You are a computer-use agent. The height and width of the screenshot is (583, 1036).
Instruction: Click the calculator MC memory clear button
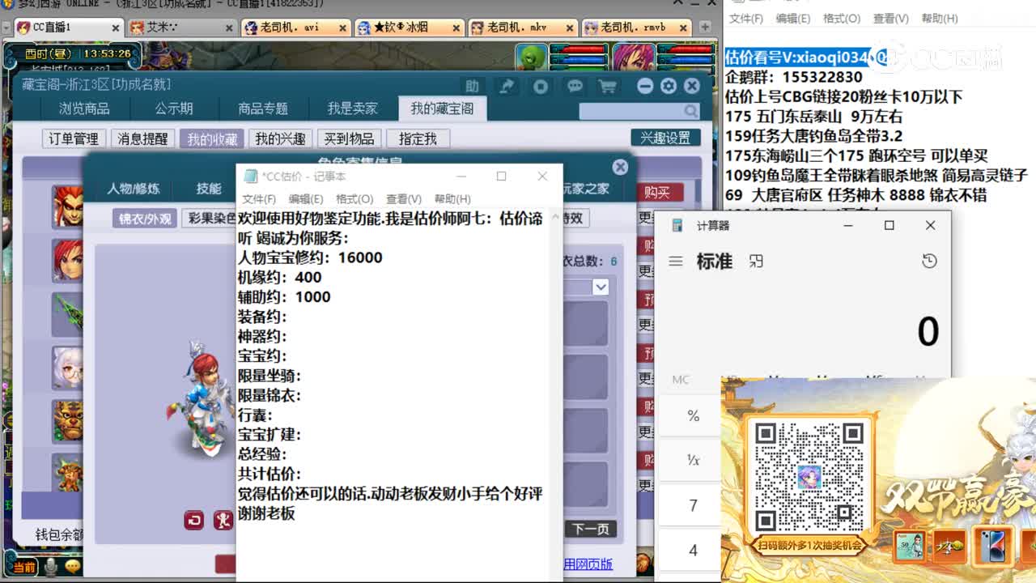[681, 379]
